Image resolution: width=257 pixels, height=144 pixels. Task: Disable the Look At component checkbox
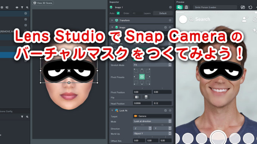[x=166, y=110]
